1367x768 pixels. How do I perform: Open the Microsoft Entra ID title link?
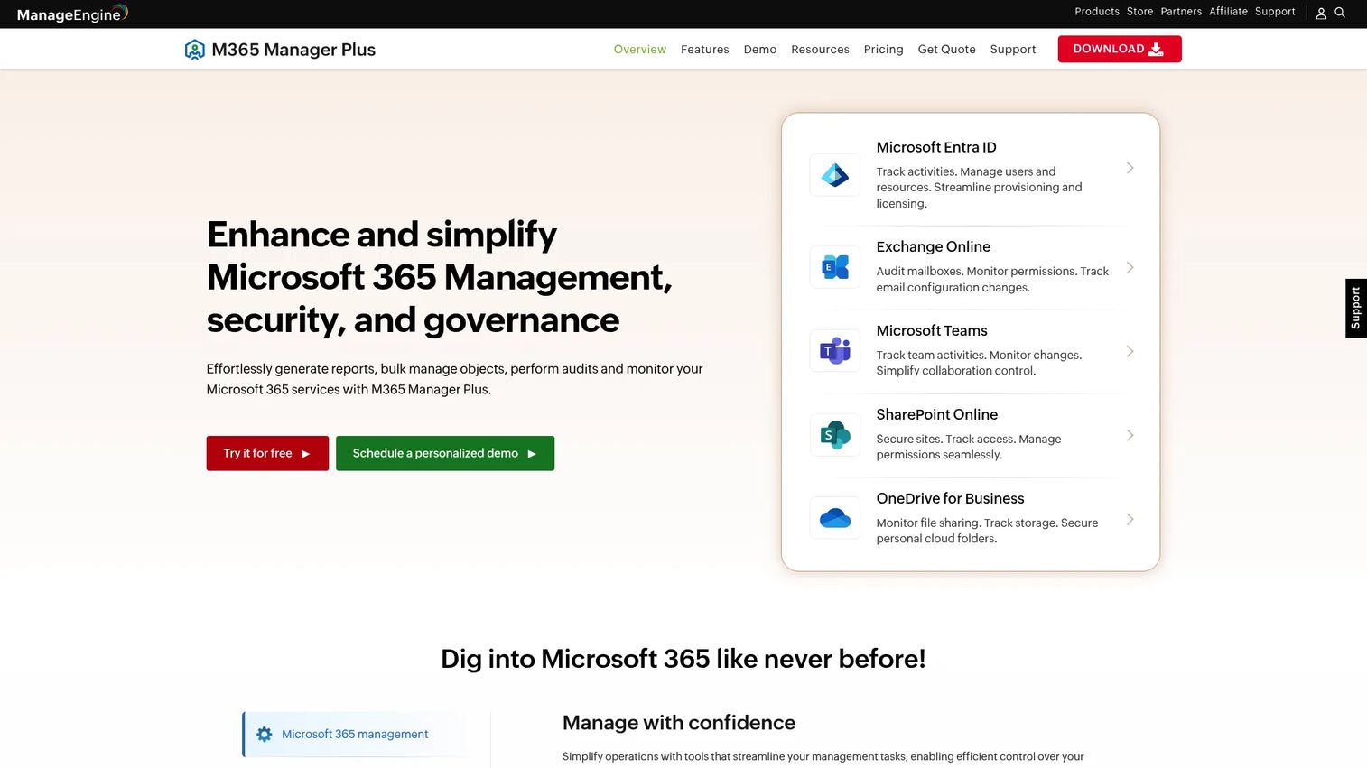coord(936,147)
